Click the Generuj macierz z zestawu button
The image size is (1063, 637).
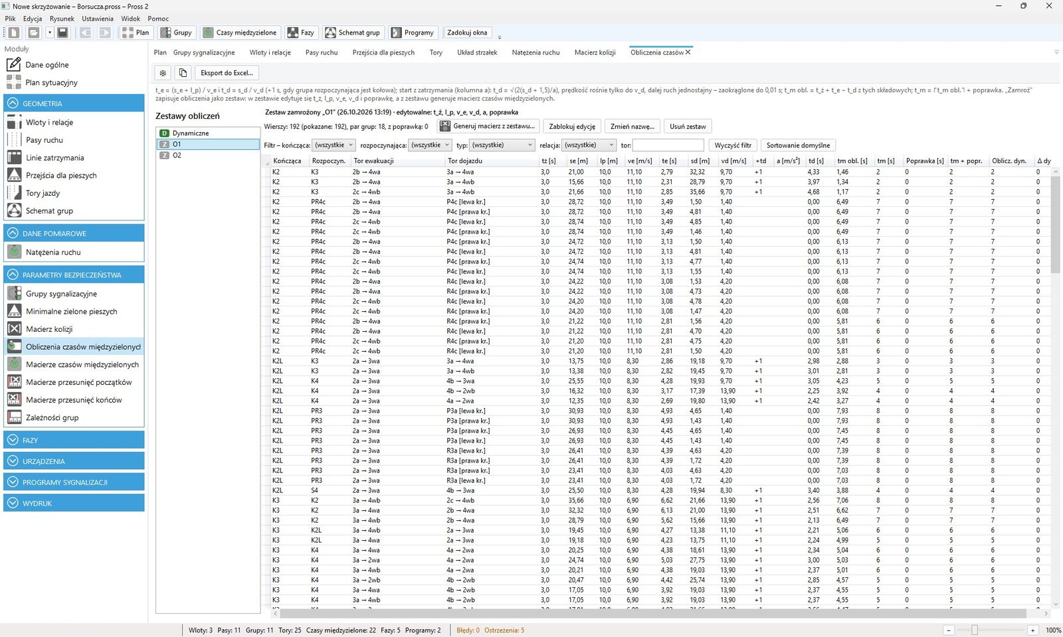487,126
